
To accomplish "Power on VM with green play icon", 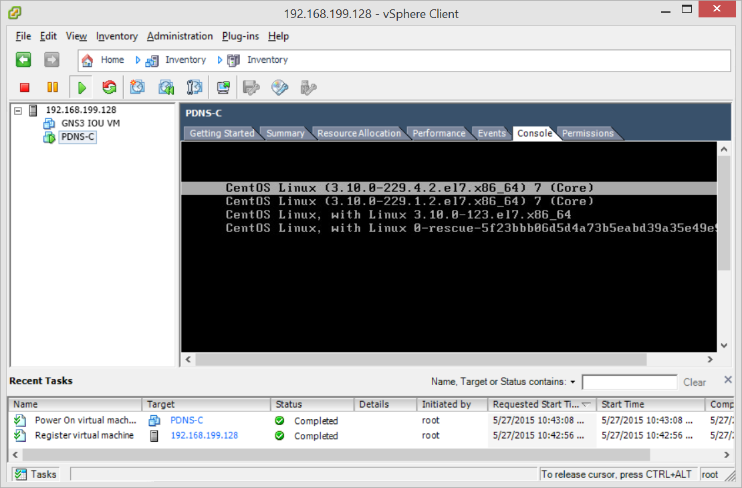I will [82, 88].
